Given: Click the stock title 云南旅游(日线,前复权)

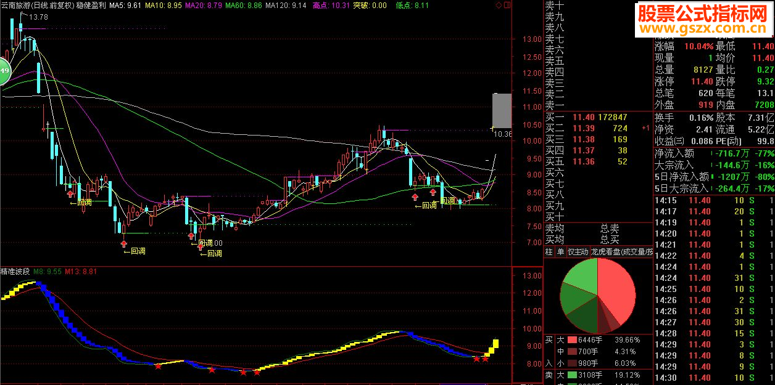Looking at the screenshot, I should coord(37,5).
